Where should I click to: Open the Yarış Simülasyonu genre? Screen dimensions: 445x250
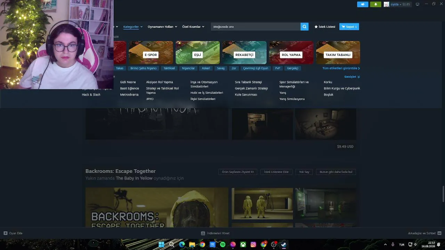coord(292,99)
